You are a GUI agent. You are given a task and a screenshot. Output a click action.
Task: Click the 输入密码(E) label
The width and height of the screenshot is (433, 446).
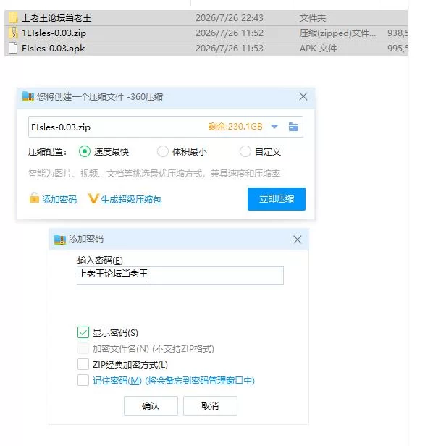click(x=100, y=260)
